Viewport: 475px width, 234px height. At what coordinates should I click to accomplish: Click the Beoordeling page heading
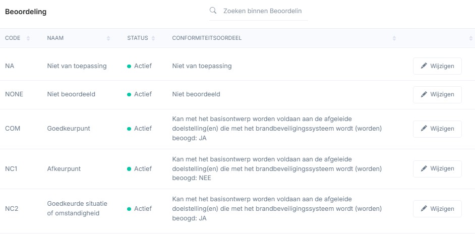click(x=26, y=12)
